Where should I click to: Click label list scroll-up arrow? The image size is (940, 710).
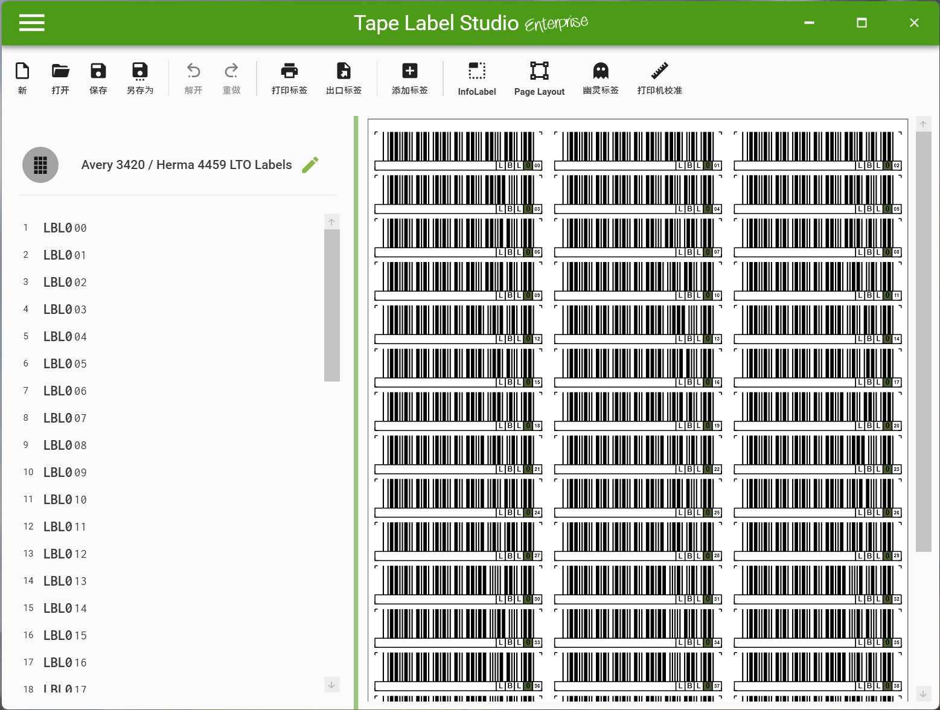(x=331, y=222)
